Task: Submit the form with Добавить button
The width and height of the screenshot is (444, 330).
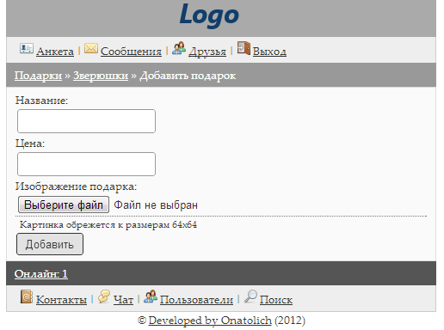Action: click(x=50, y=244)
